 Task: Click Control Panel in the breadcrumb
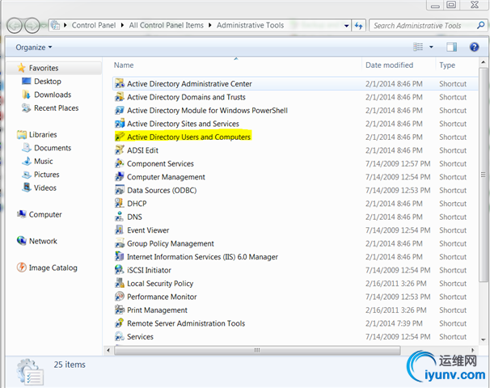pyautogui.click(x=94, y=25)
